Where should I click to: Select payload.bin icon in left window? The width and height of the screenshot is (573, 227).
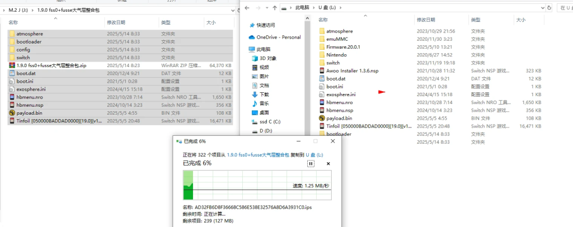(12, 113)
